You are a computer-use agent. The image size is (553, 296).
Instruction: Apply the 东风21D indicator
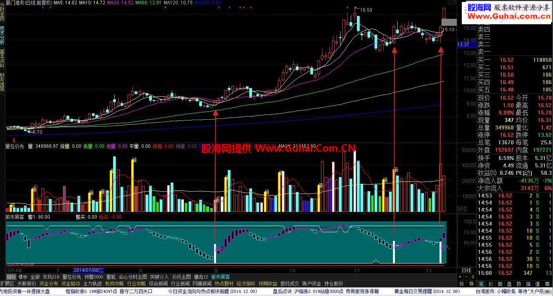51,277
